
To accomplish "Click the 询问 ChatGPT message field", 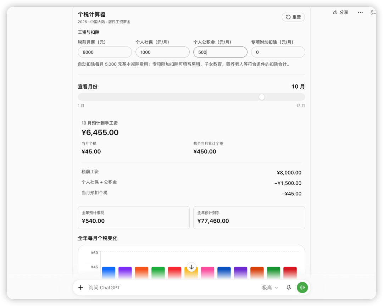I will 171,288.
